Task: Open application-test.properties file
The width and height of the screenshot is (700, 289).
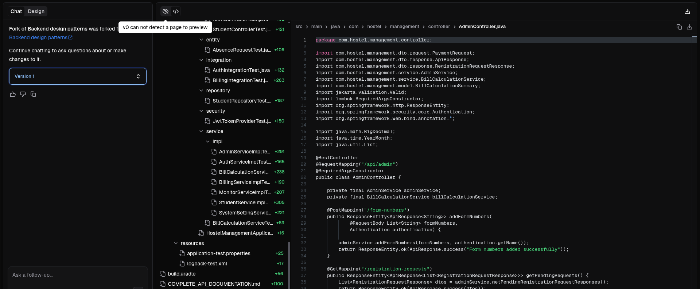Action: point(219,253)
